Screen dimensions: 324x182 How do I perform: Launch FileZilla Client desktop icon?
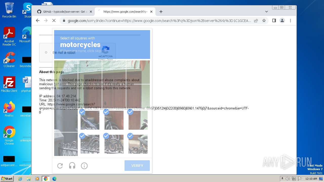point(9,84)
